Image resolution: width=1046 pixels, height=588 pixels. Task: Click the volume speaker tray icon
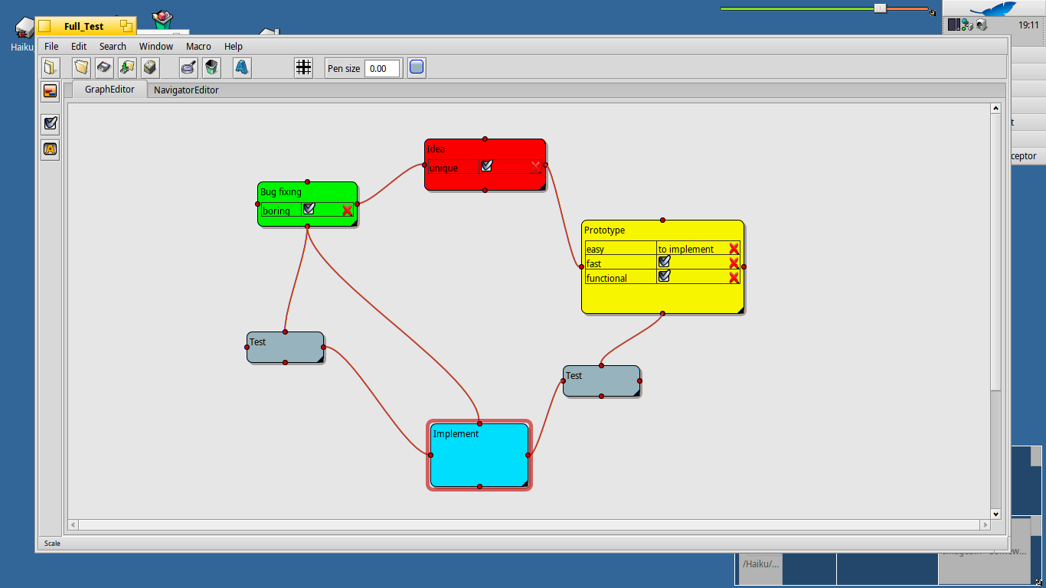click(981, 25)
